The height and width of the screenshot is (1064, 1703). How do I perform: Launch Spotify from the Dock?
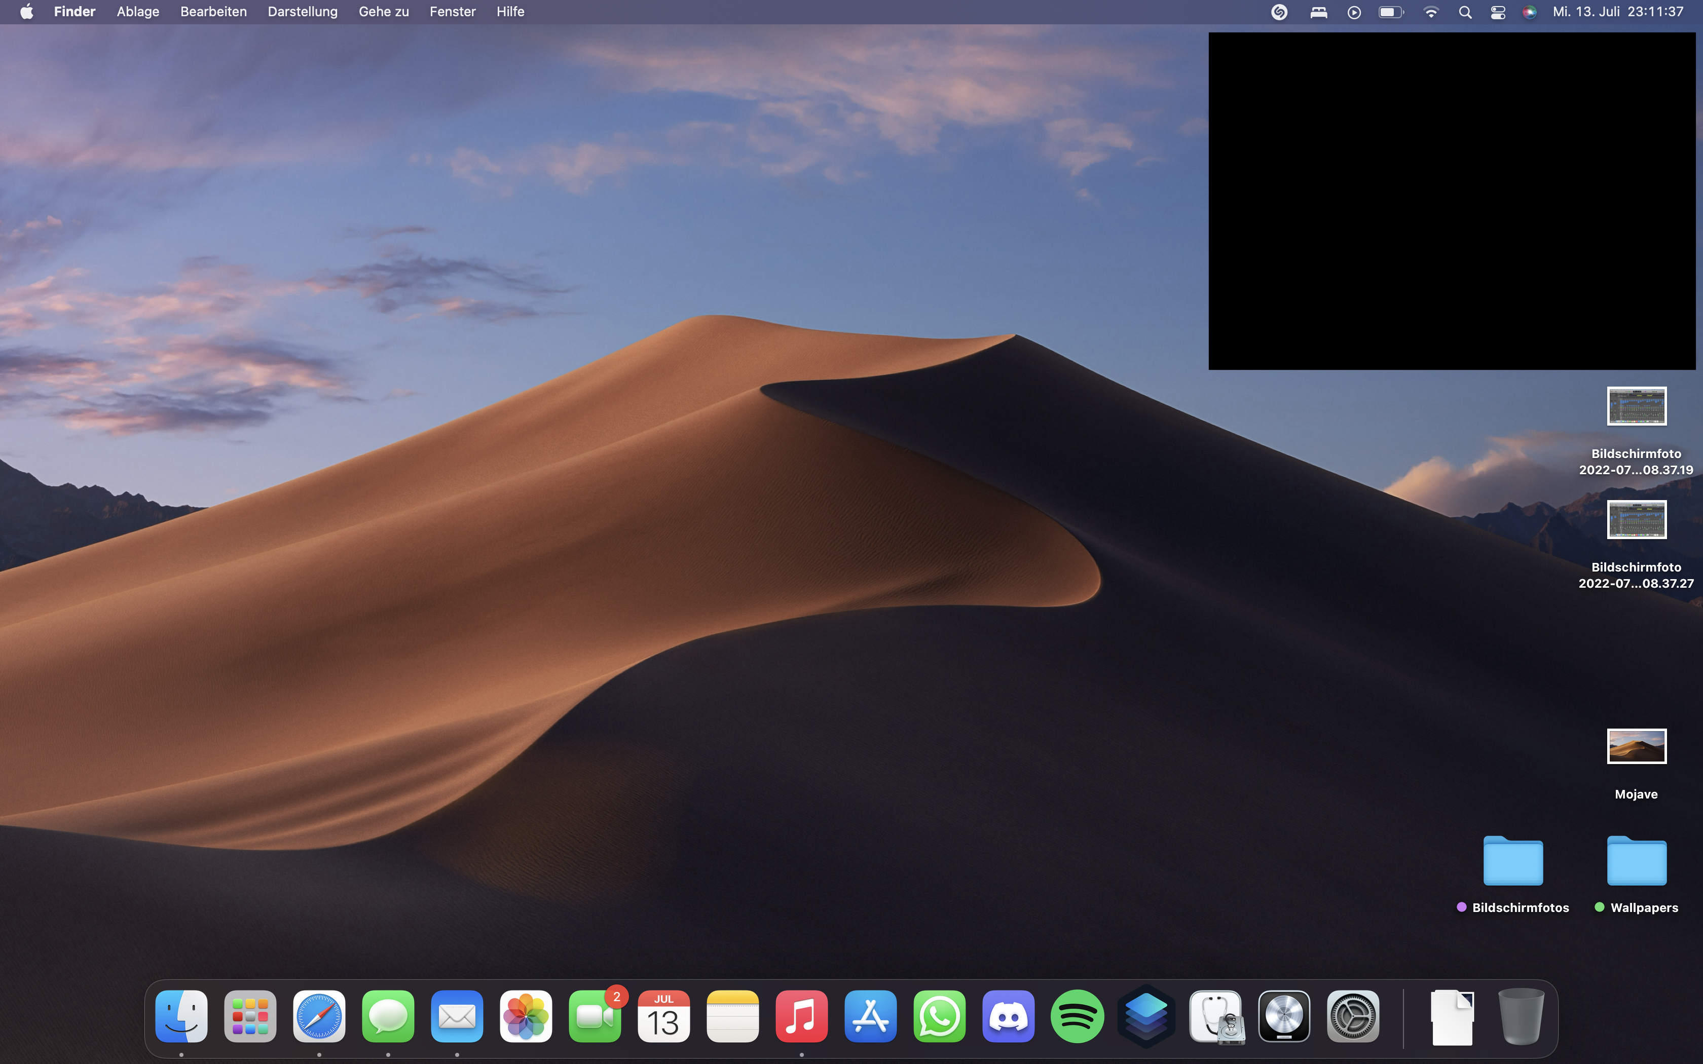[1077, 1017]
